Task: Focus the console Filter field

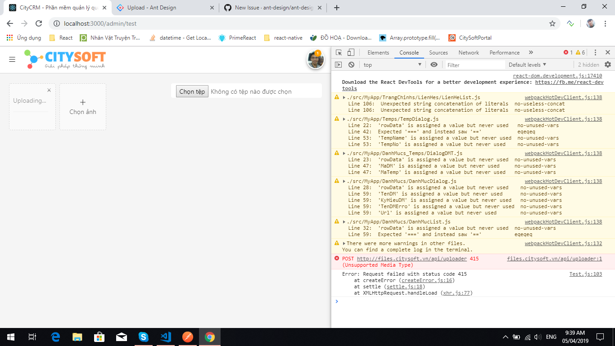Action: 475,65
